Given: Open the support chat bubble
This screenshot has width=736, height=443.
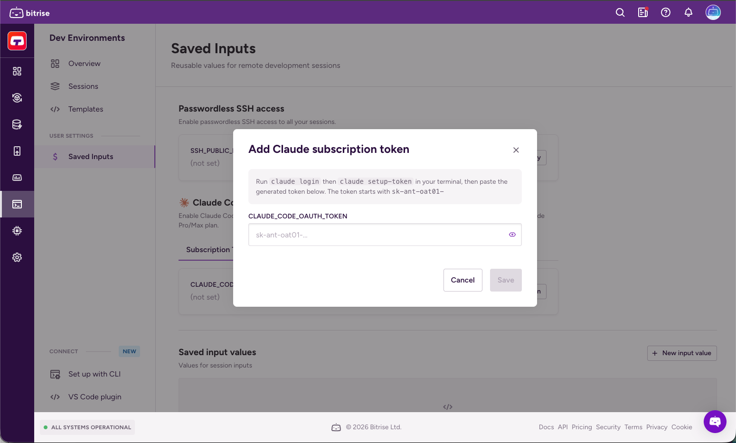Looking at the screenshot, I should tap(715, 422).
